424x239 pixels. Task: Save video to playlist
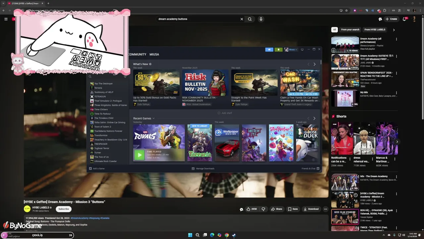point(293,209)
